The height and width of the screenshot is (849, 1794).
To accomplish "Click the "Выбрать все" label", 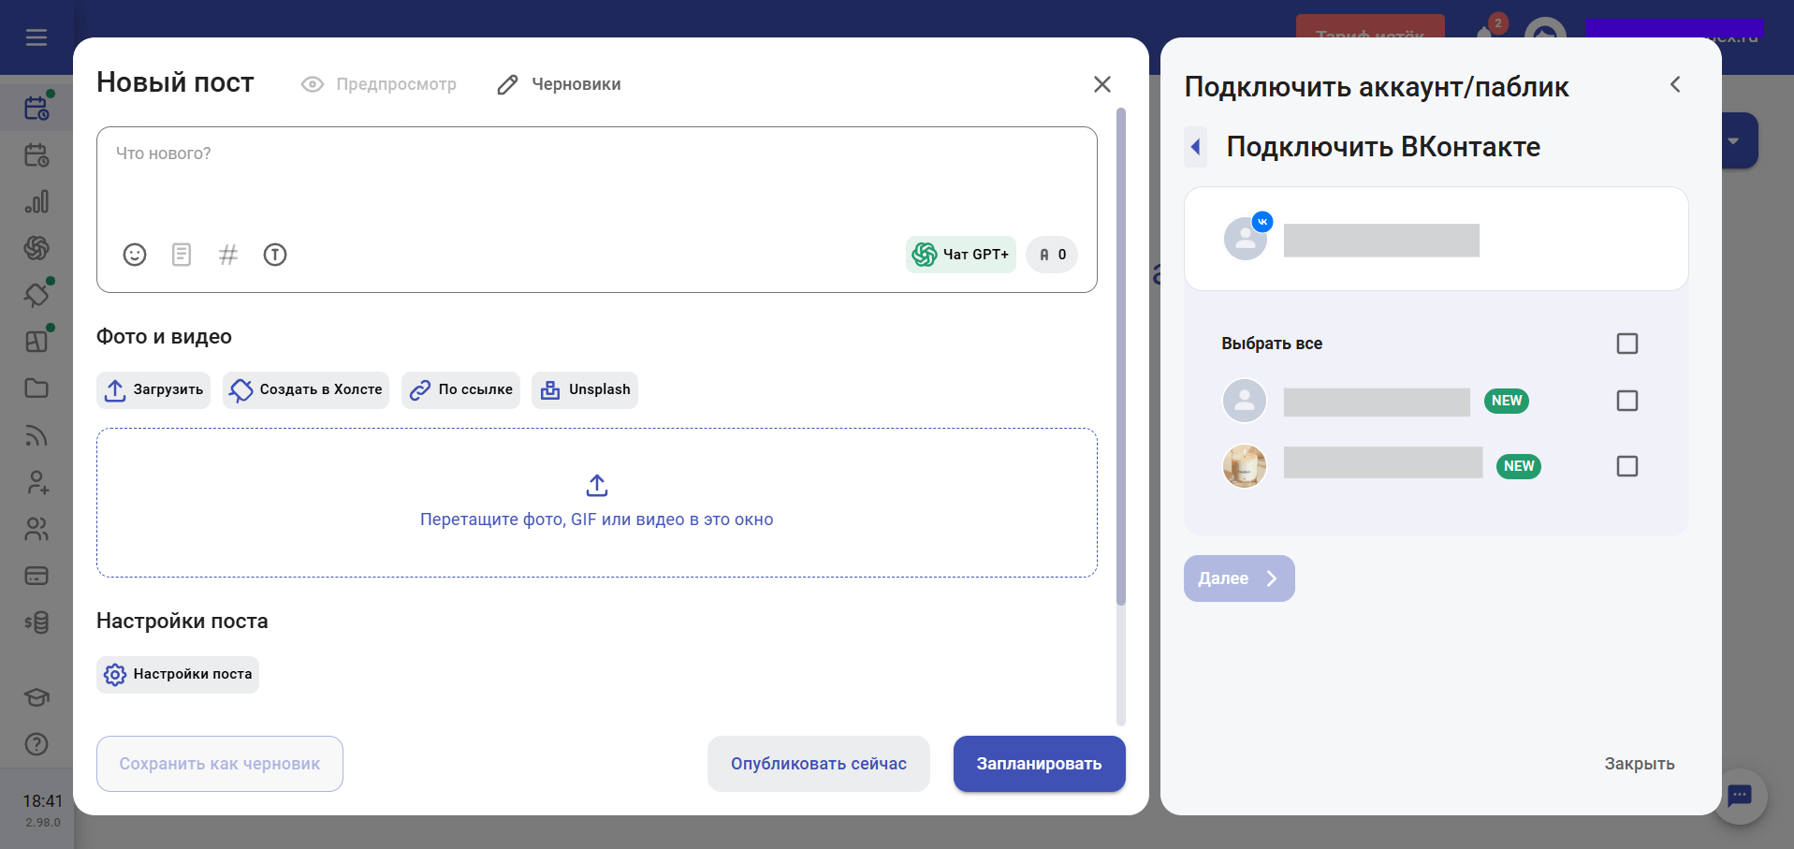I will pyautogui.click(x=1272, y=344).
